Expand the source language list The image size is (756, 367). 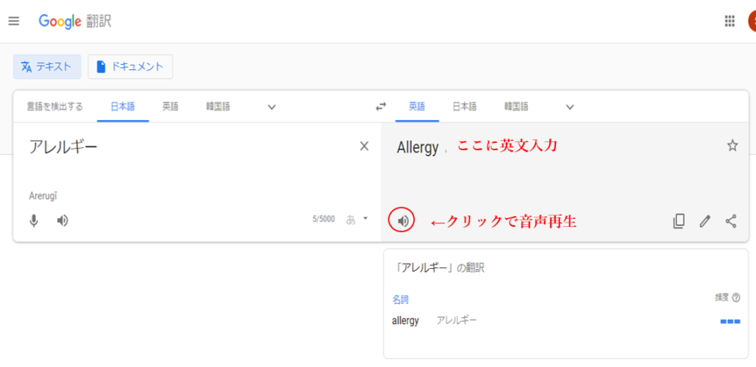point(272,107)
